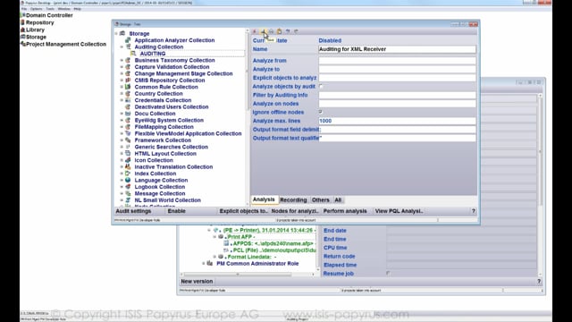Image resolution: width=572 pixels, height=322 pixels.
Task: Click the redo arrow toolbar icon
Action: [x=296, y=32]
